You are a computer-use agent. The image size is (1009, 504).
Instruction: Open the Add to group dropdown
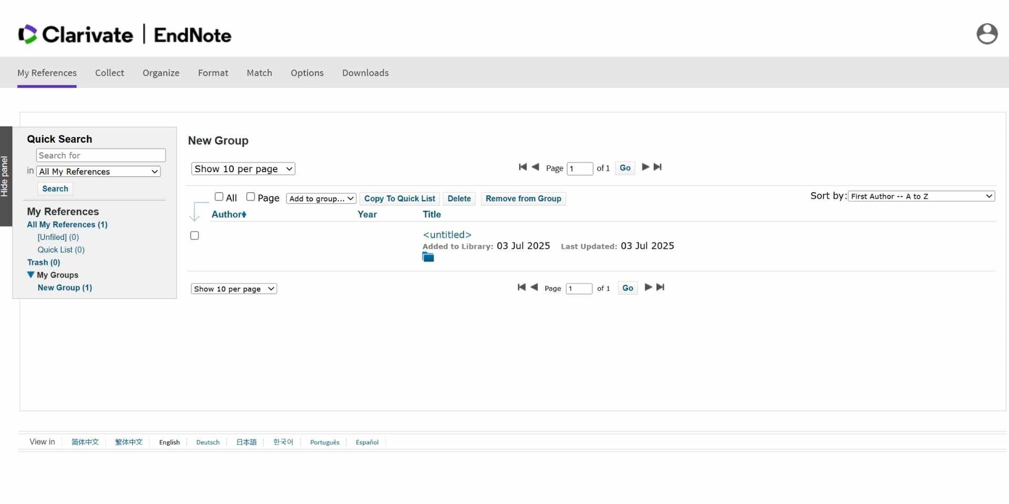pyautogui.click(x=321, y=198)
